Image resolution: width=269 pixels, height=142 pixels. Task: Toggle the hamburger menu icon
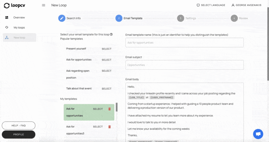[43, 5]
